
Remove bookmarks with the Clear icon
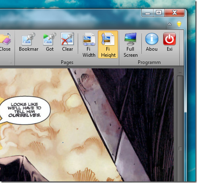pos(67,42)
